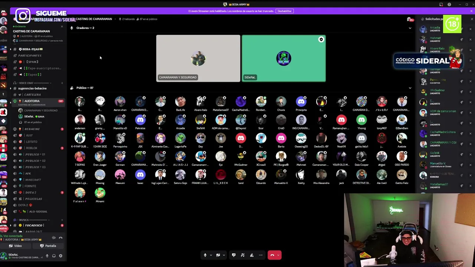This screenshot has height=267, width=475.
Task: Select the CAMARAMAN Y SEGURIDAD speaker tile
Action: [198, 58]
